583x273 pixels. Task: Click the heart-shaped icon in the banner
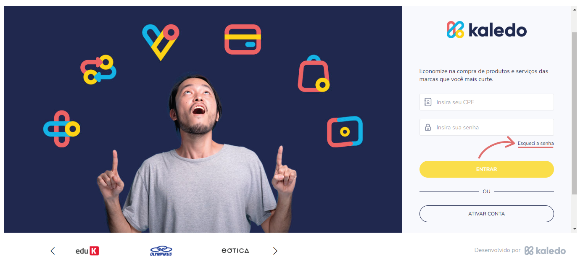point(161,42)
